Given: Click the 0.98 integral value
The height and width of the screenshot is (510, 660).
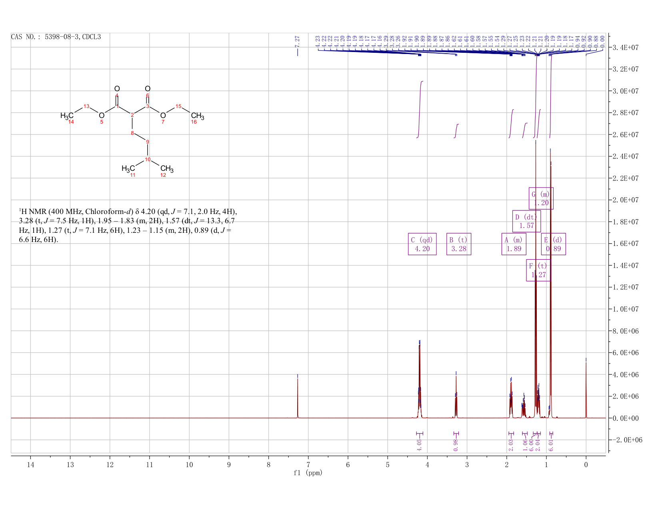Looking at the screenshot, I should coord(456,445).
